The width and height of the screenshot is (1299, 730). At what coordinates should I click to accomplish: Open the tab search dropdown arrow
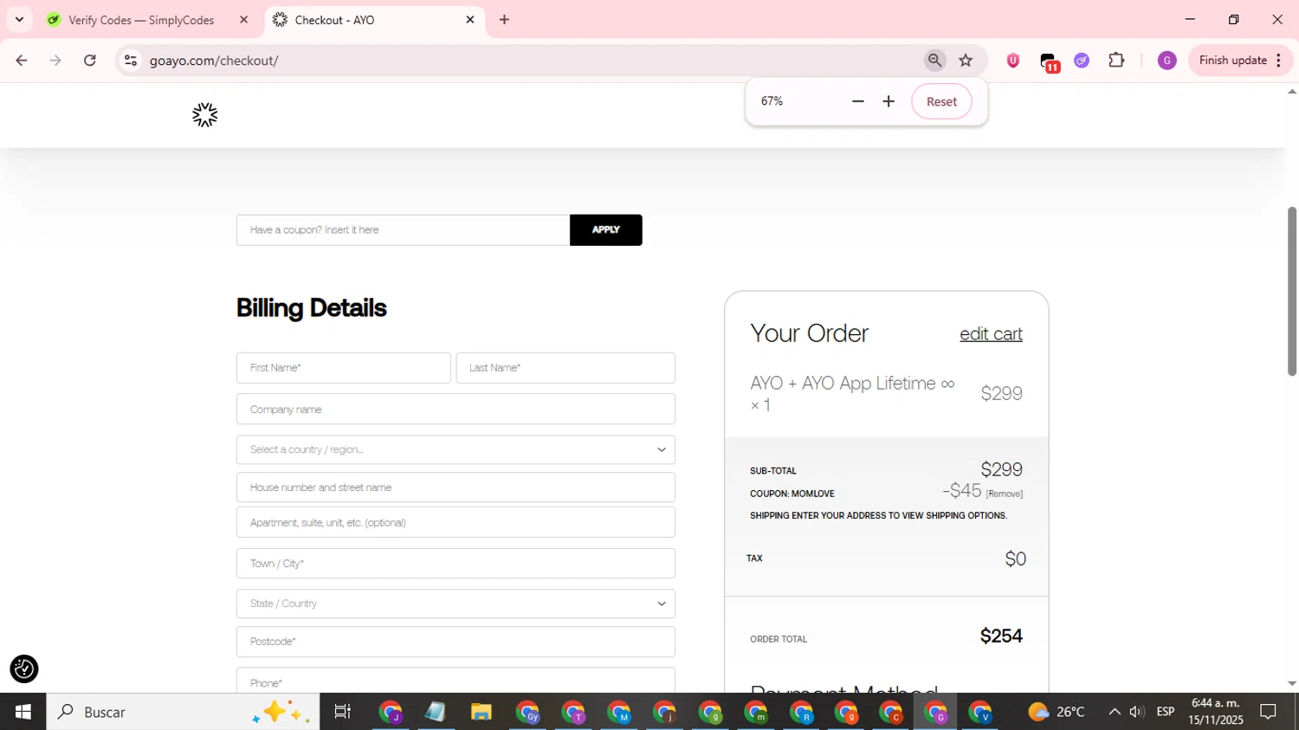19,19
